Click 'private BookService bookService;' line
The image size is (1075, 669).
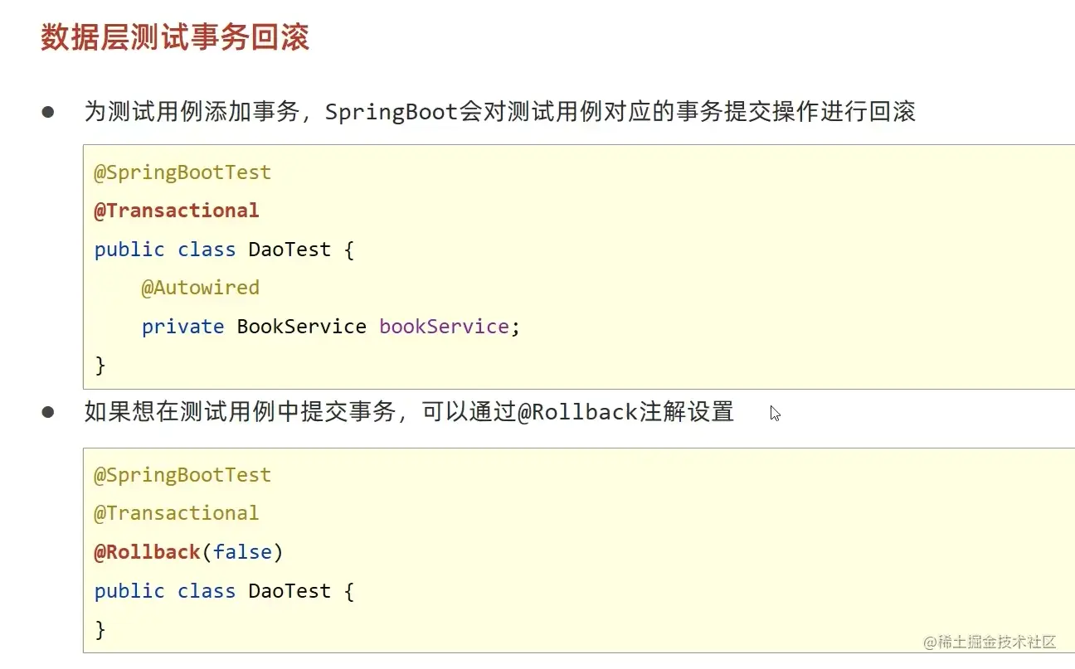coord(330,327)
